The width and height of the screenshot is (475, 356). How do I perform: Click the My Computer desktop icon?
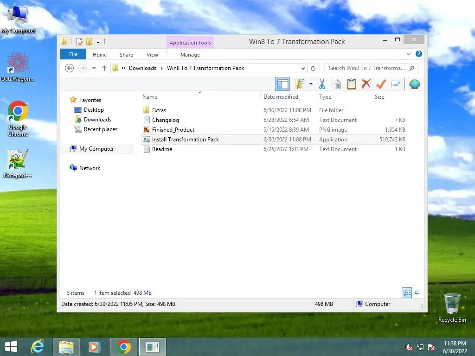(x=18, y=19)
